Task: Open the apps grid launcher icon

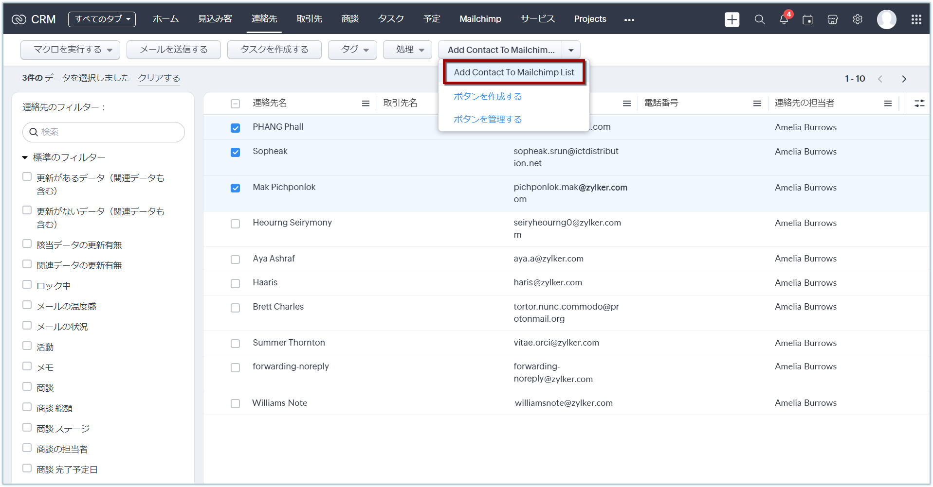Action: coord(916,19)
